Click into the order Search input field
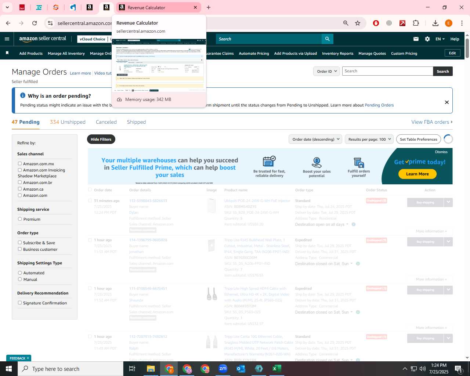This screenshot has width=470, height=376. [387, 71]
